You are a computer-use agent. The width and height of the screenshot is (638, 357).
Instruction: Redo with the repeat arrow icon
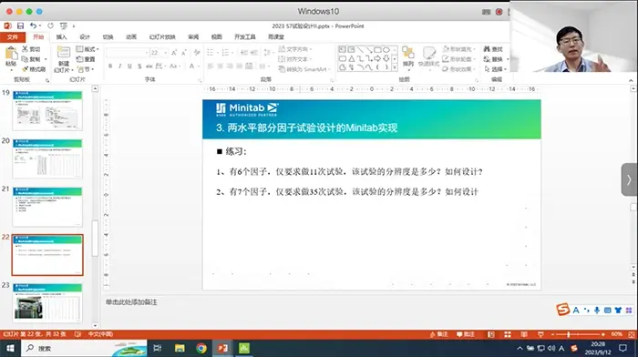[50, 26]
